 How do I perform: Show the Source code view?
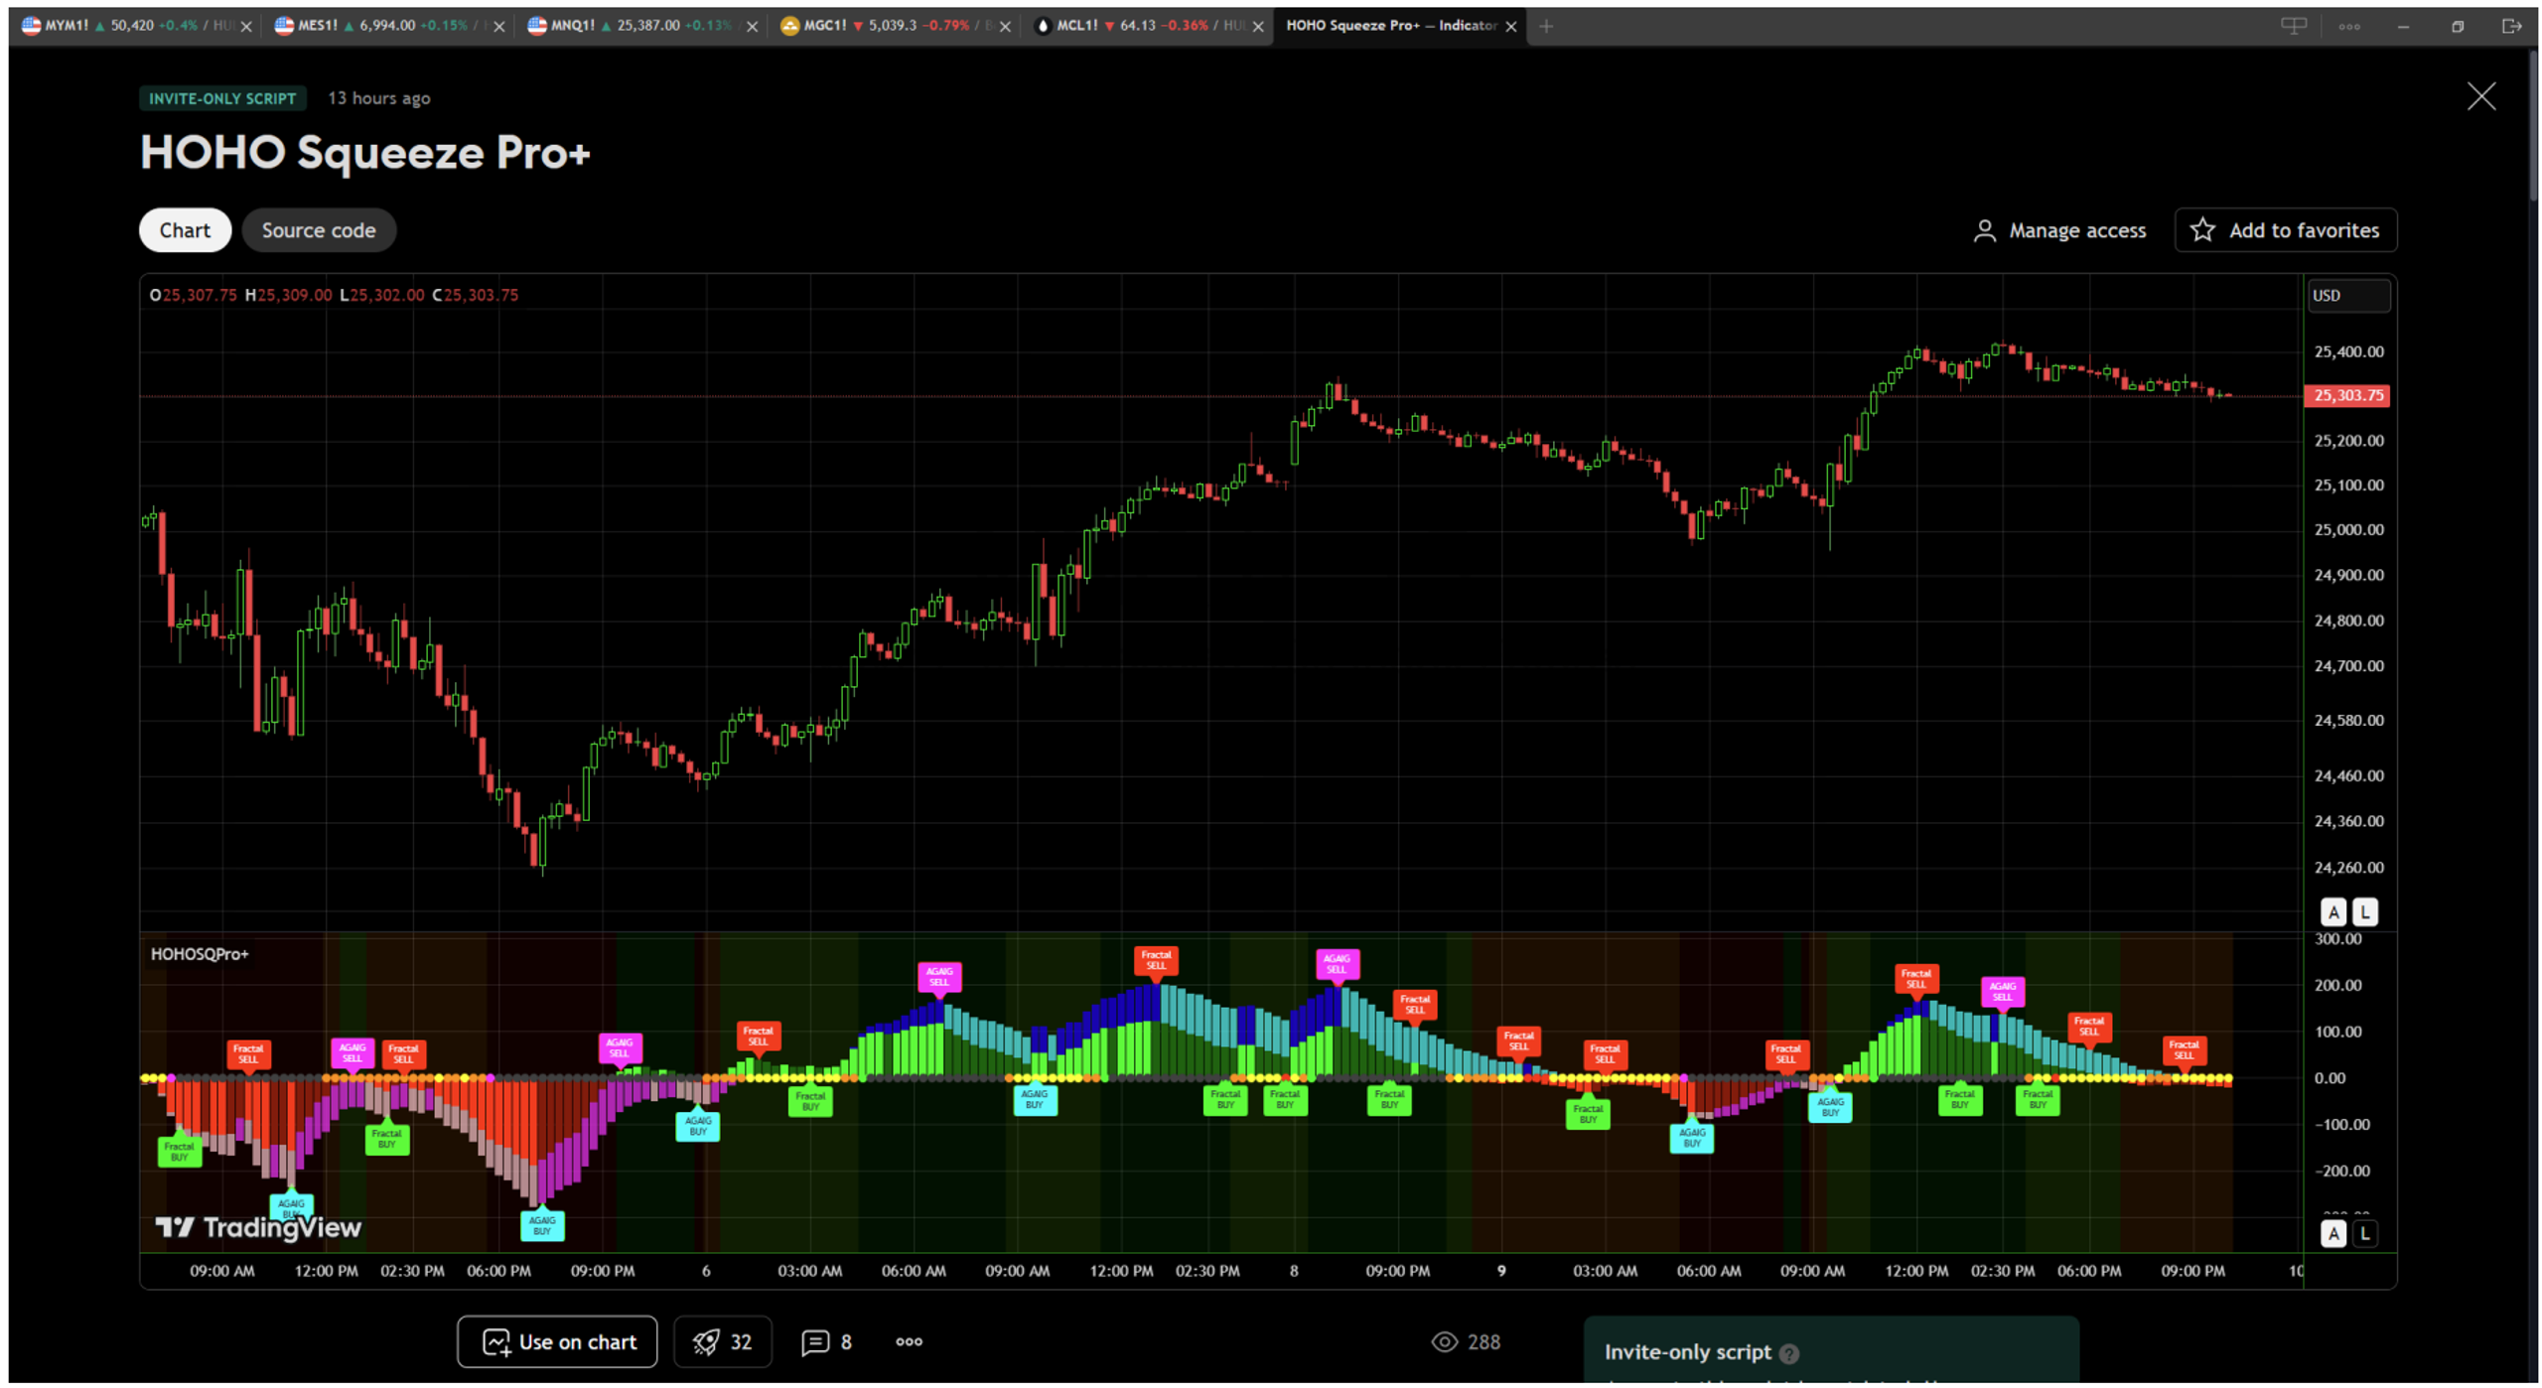(x=319, y=230)
